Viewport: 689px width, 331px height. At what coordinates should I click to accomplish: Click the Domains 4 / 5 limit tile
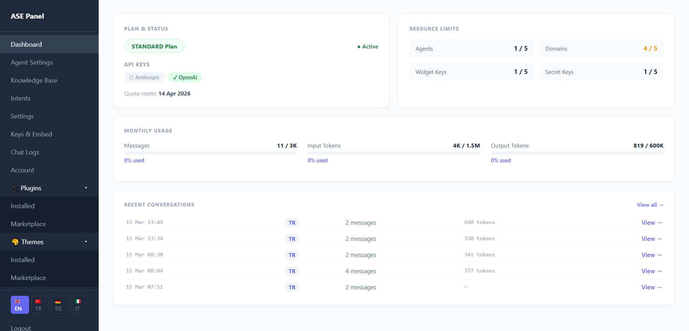601,48
